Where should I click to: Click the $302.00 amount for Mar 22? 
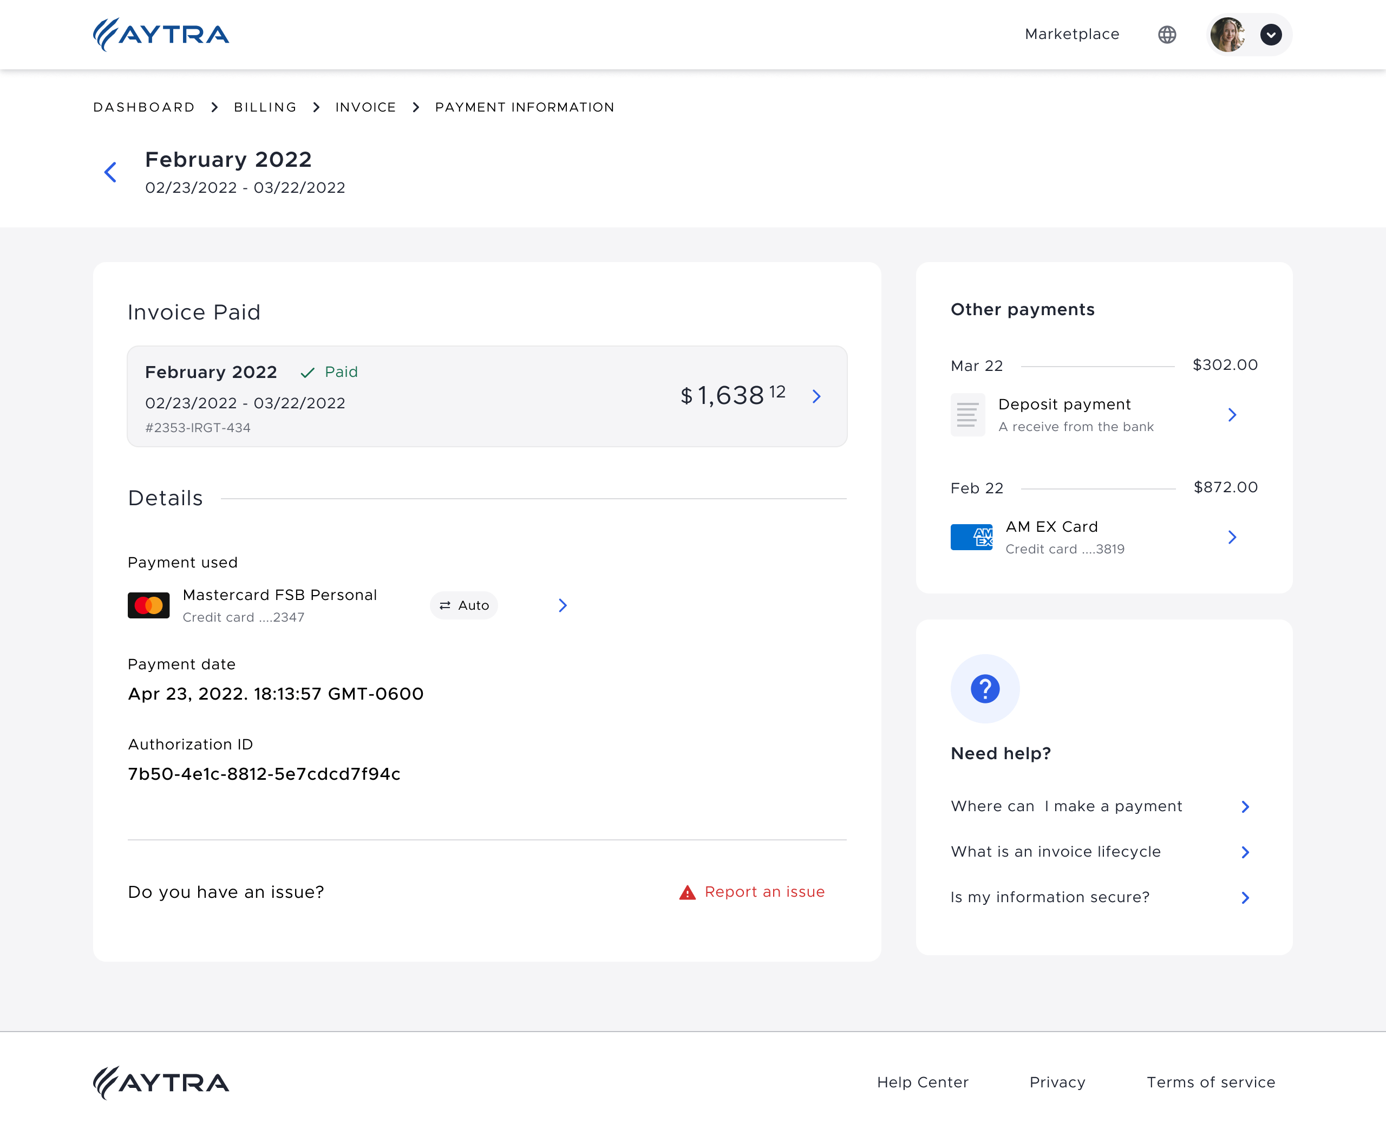tap(1225, 365)
